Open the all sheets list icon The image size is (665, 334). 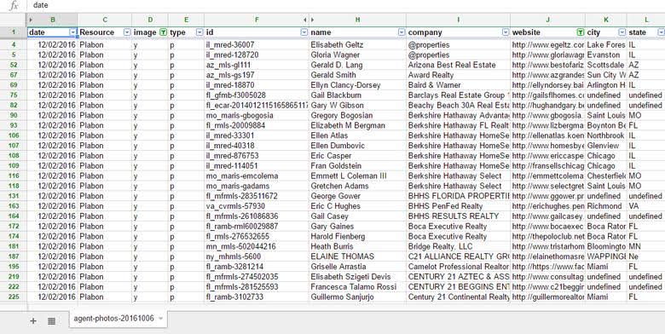click(x=51, y=321)
